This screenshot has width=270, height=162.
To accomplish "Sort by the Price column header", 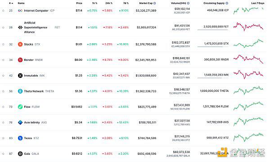I will pyautogui.click(x=79, y=3).
